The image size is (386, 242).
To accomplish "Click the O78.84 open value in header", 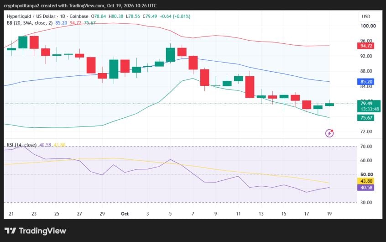I will point(99,16).
